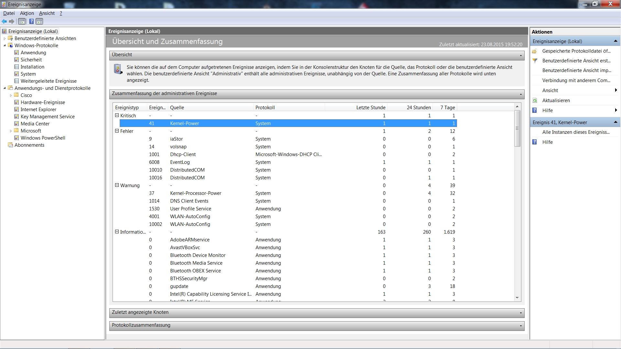This screenshot has height=349, width=621.
Task: Expand the Protokollzusammenfassung section
Action: click(x=521, y=326)
